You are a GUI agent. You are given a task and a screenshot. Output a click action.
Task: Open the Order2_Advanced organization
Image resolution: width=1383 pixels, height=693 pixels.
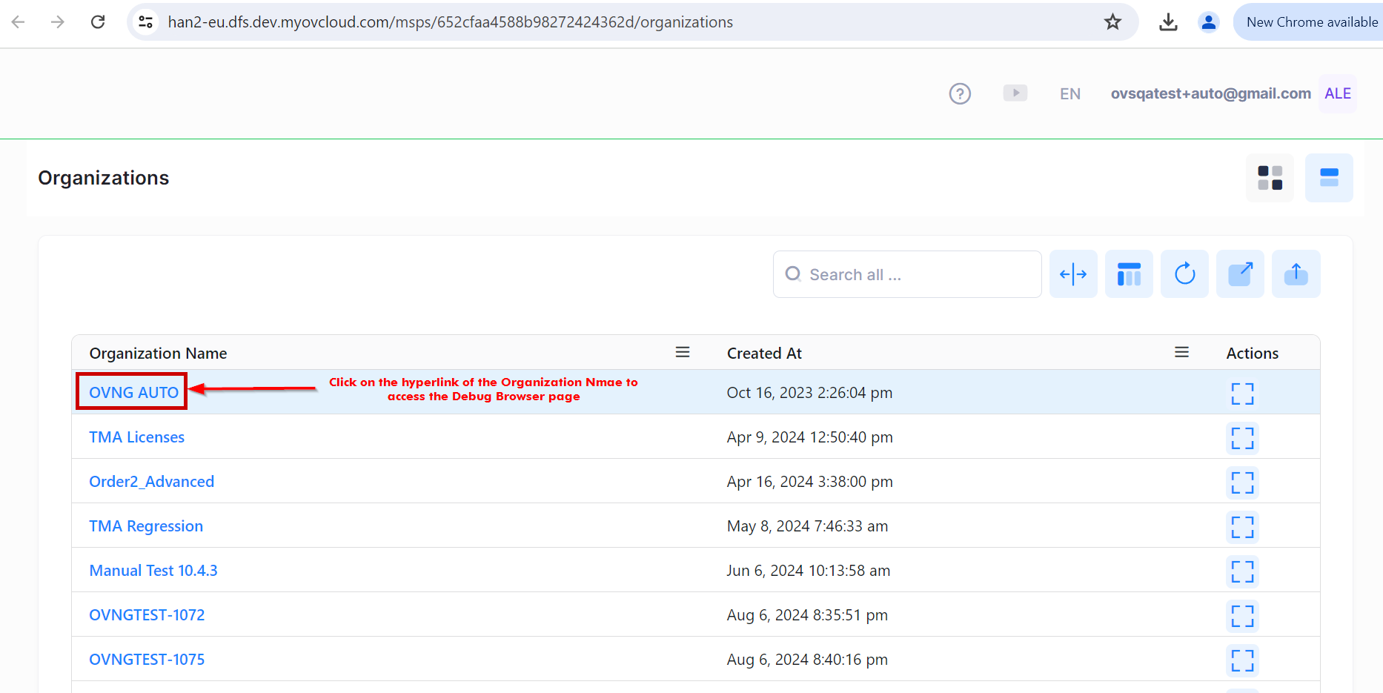[x=151, y=481]
